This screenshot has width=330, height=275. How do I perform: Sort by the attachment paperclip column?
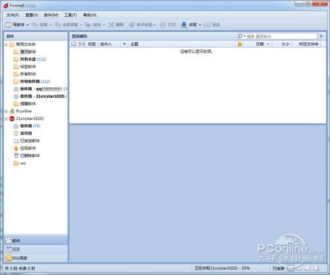point(84,44)
